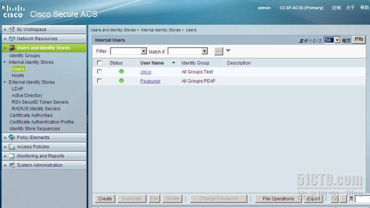Collapse Users and Identity Stores section
Viewport: 370px width, 208px height.
pyautogui.click(x=5, y=48)
